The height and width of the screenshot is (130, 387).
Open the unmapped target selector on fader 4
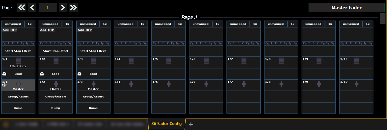pos(125,24)
